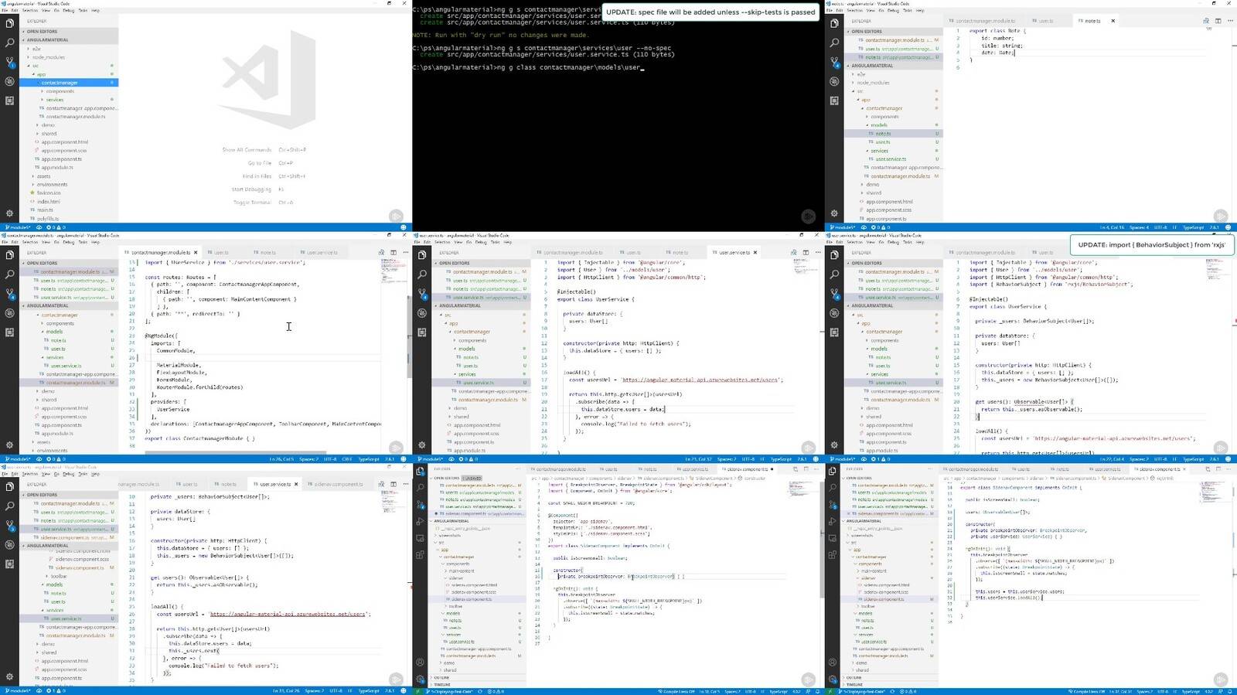Expand node_modules folder in the empty-editor window
This screenshot has width=1237, height=695.
click(48, 57)
